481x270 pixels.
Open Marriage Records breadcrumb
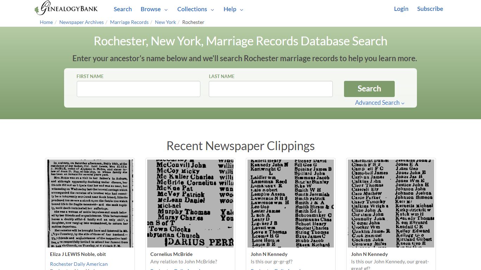point(129,22)
